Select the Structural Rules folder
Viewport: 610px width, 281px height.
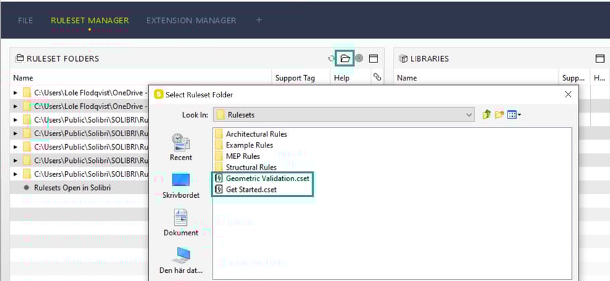click(x=245, y=168)
